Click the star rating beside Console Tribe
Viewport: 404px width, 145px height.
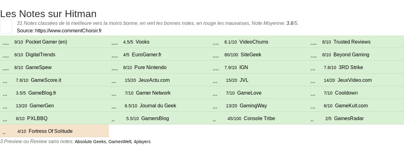pyautogui.click(x=214, y=119)
